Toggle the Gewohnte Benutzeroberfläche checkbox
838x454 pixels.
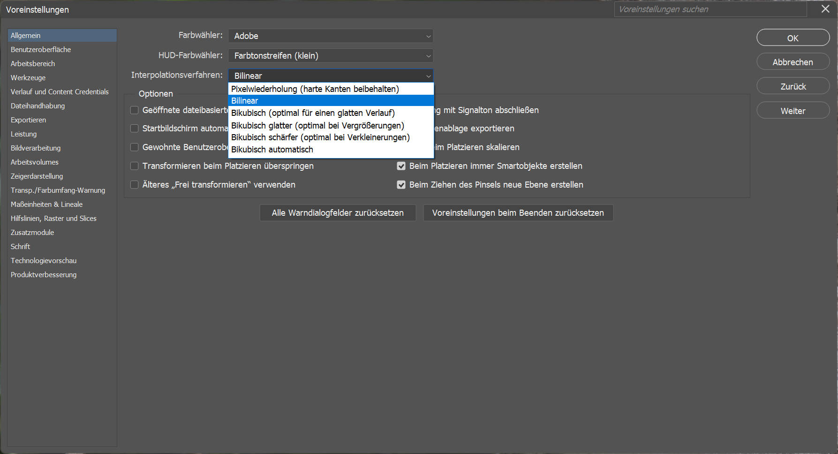point(135,147)
